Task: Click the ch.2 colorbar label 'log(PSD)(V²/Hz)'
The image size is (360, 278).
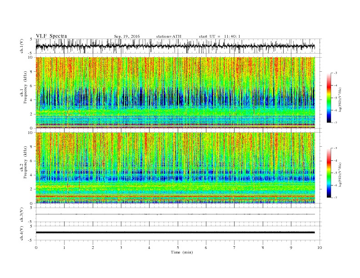Action: coord(340,174)
